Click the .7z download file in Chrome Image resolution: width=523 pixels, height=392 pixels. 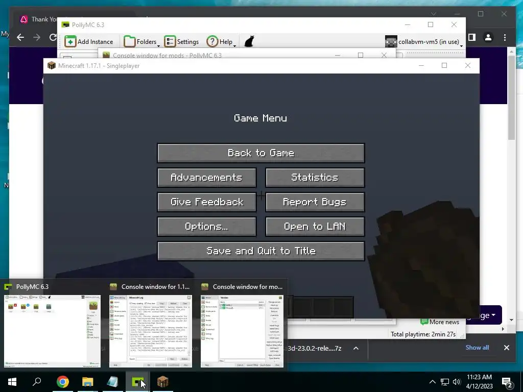tap(314, 348)
